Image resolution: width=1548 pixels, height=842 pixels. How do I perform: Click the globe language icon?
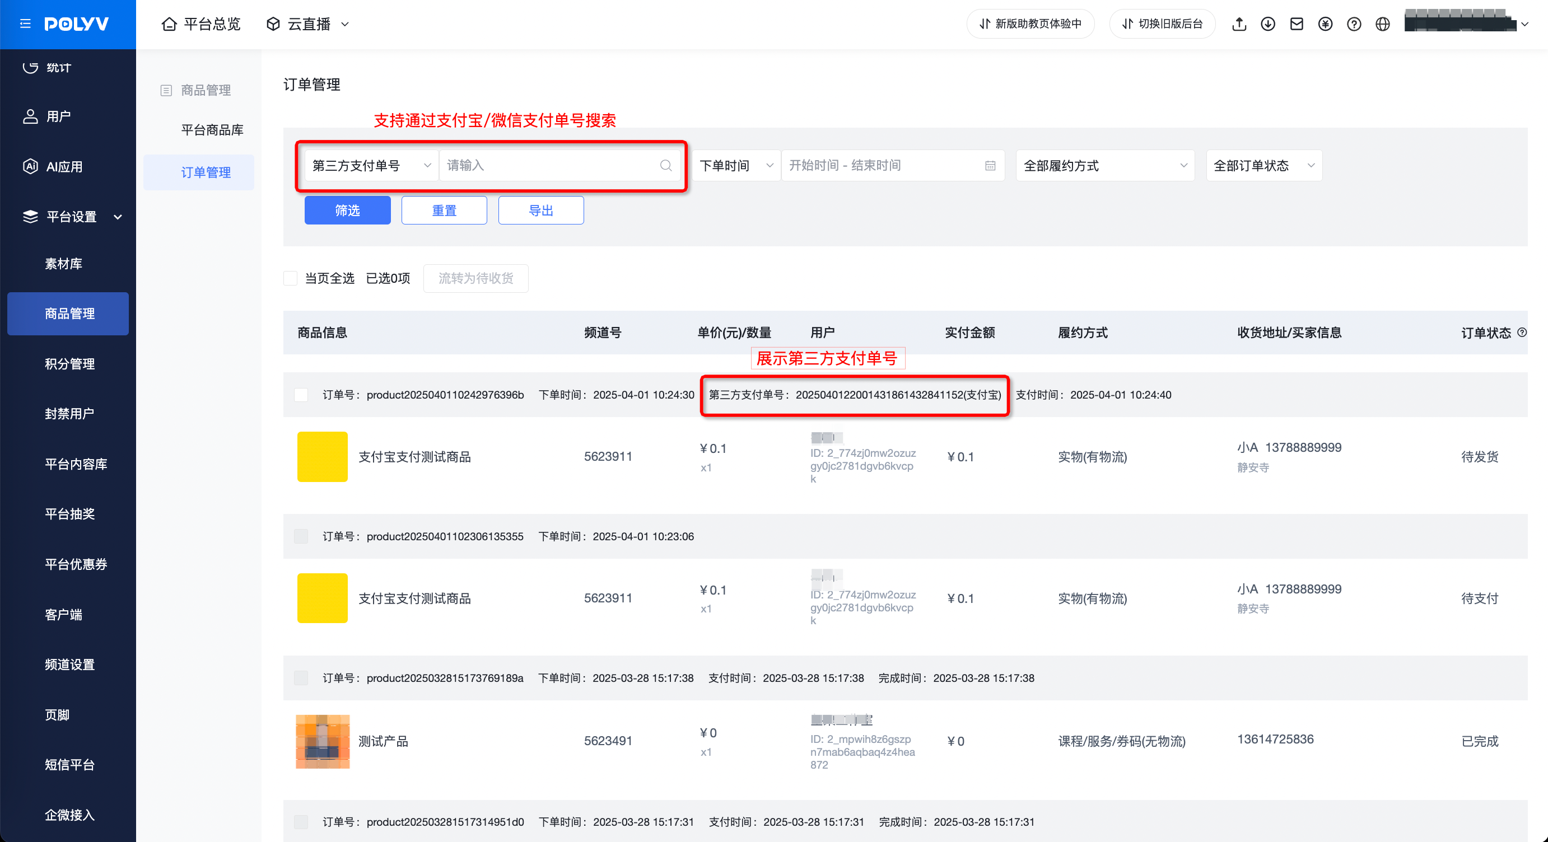(1383, 24)
